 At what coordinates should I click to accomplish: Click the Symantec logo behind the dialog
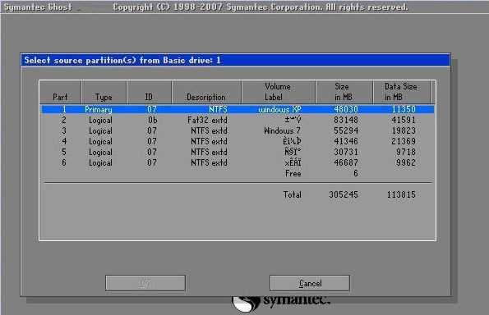pos(281,303)
